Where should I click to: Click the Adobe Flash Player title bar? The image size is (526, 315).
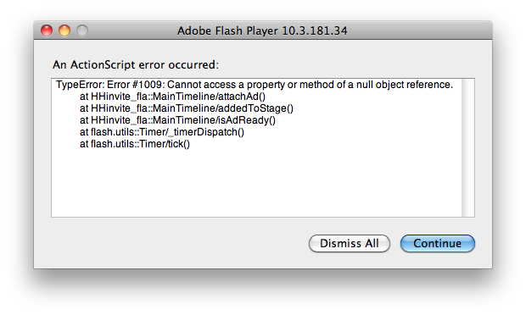(263, 30)
